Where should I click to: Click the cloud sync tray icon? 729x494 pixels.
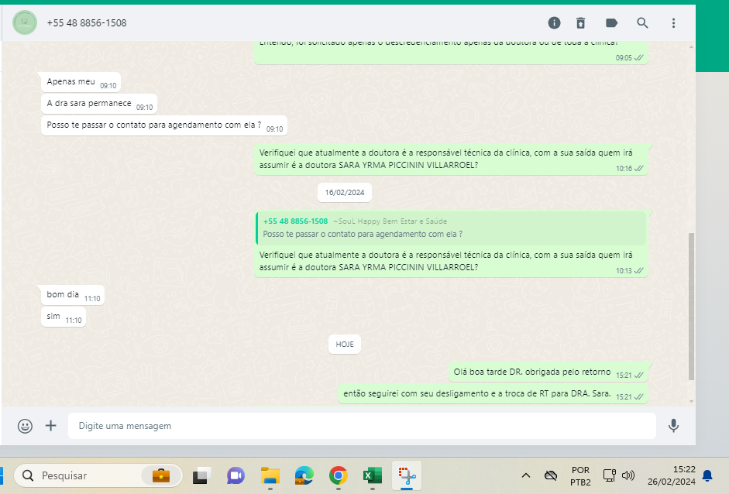pos(551,475)
